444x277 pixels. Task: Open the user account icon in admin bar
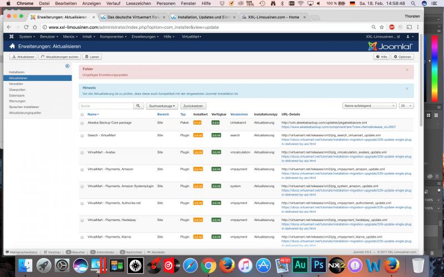423,37
